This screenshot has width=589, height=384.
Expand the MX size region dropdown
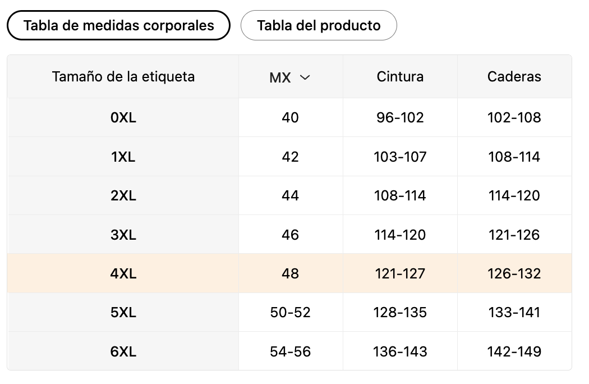coord(290,77)
